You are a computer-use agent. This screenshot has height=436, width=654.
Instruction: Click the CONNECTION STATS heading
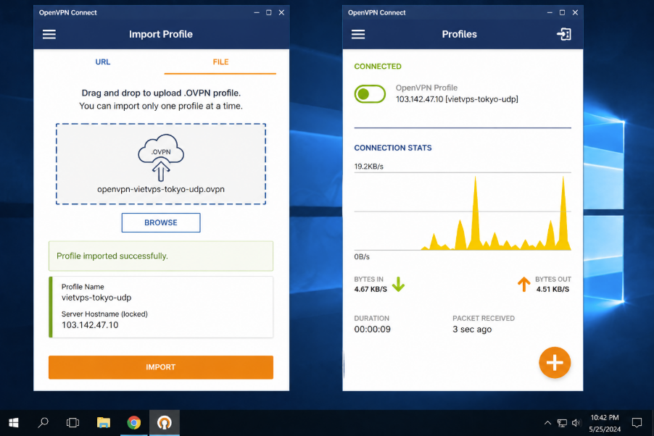[392, 148]
